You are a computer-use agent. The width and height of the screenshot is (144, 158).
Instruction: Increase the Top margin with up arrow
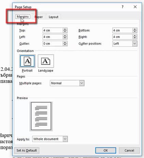[65, 29]
